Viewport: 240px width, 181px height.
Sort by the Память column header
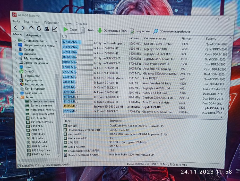click(211, 39)
